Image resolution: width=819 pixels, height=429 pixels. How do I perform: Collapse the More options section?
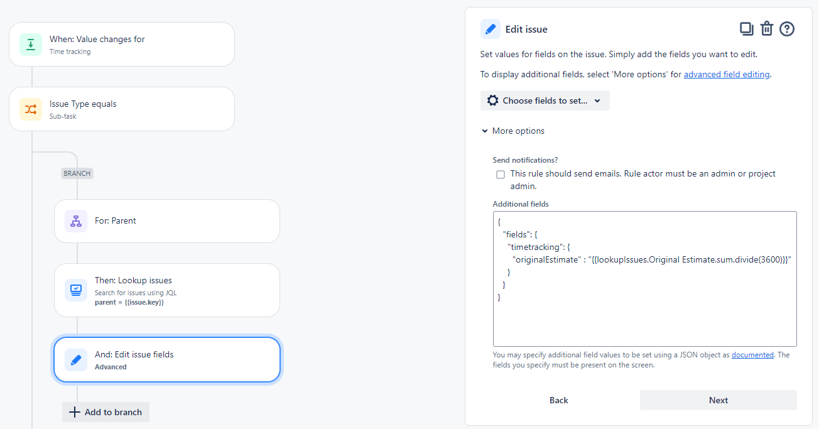pos(513,131)
